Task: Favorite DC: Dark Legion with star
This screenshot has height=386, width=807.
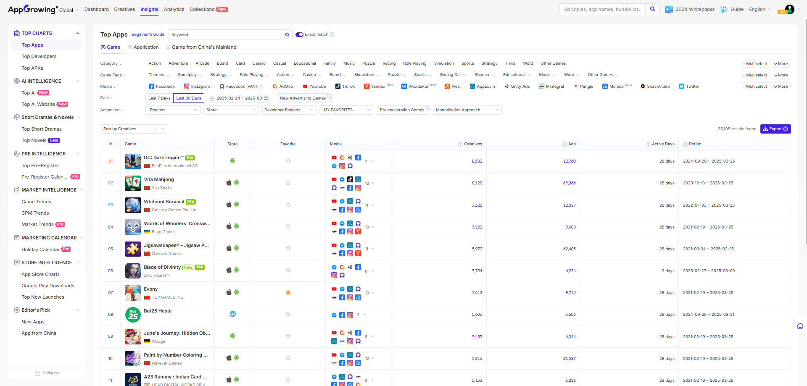Action: point(288,161)
